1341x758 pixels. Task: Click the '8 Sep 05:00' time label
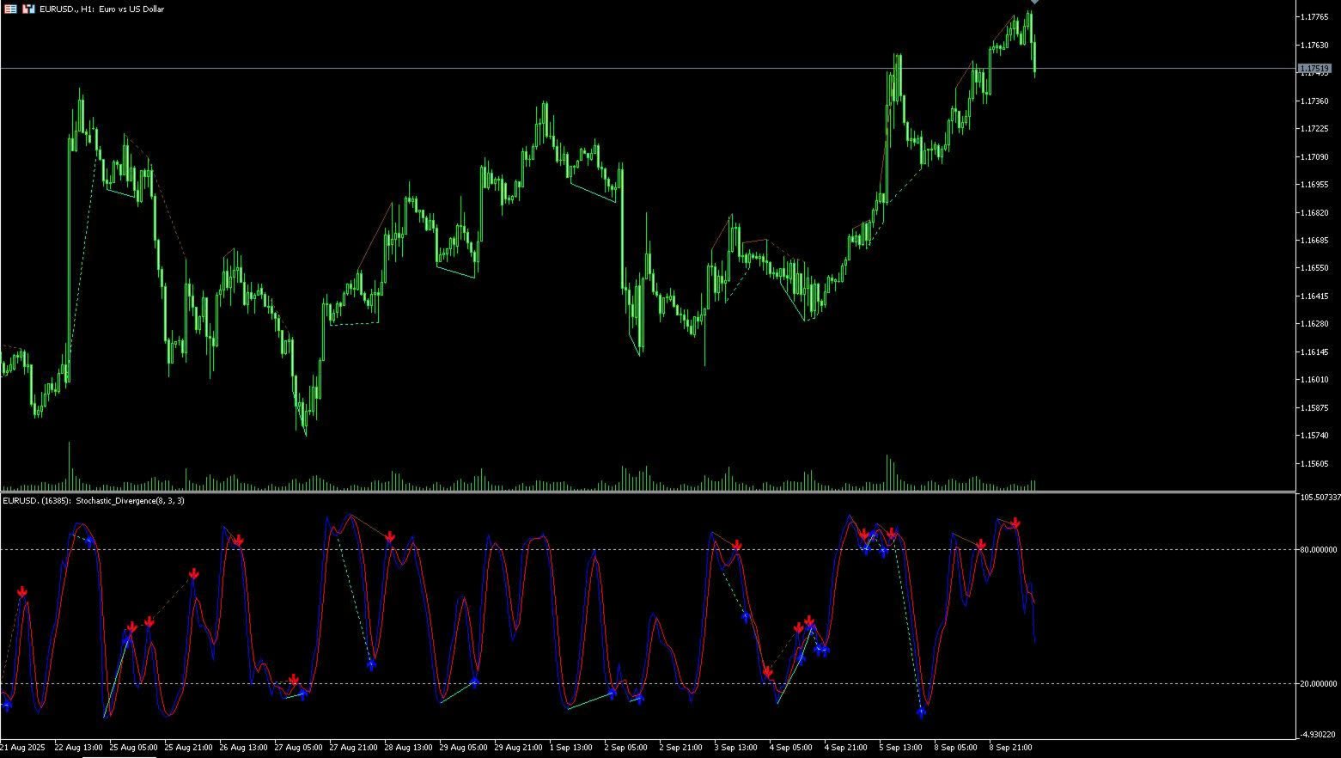[x=956, y=748]
